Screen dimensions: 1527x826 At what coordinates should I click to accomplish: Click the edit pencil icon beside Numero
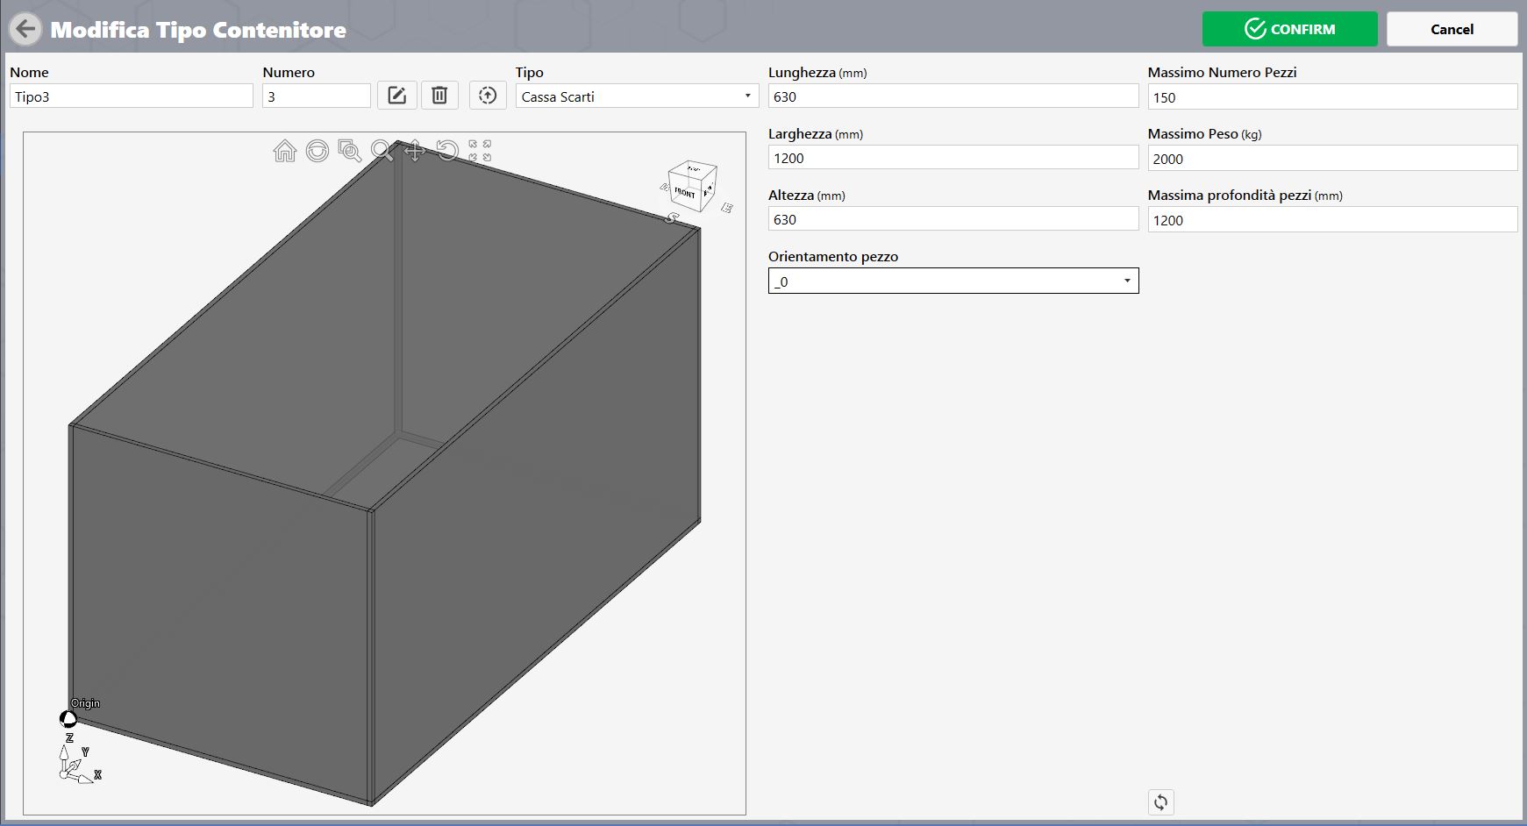pyautogui.click(x=396, y=96)
